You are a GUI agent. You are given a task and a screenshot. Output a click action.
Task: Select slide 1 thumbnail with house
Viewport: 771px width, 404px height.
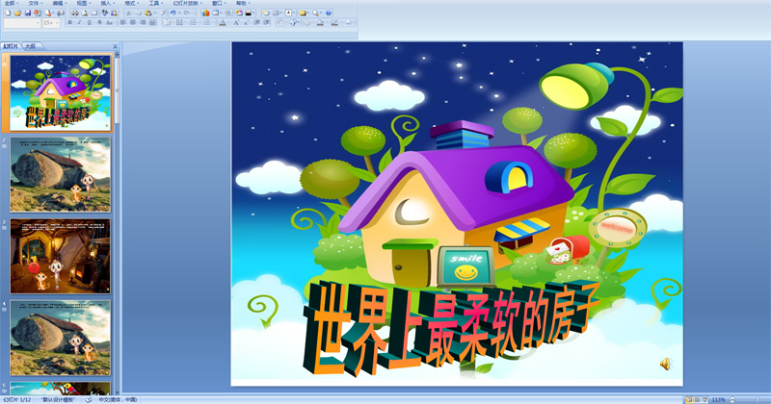[60, 92]
